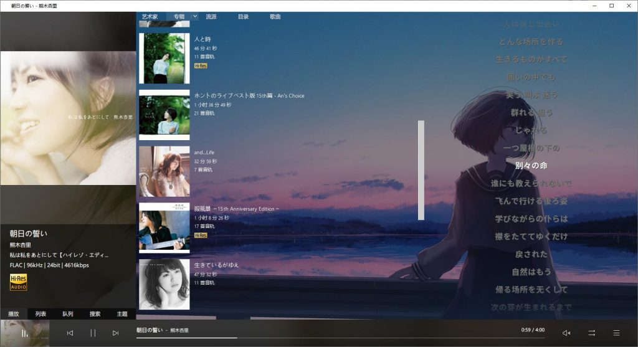Screen dimensions: 638x347
Task: Jump to lyric line 別々の命
Action: coord(531,166)
